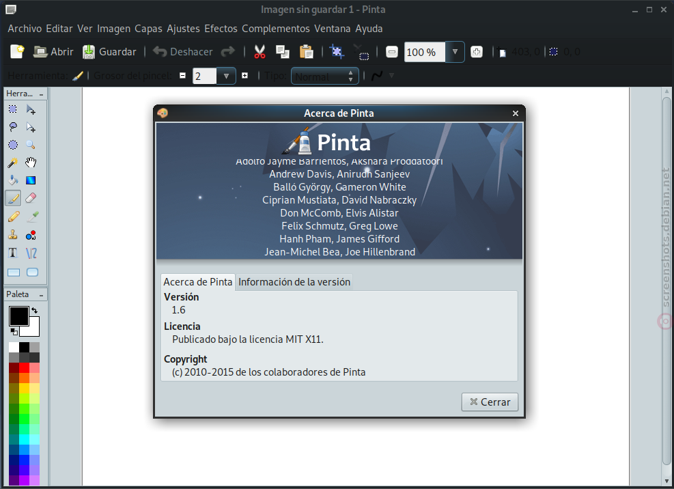
Task: Select the Pan hand tool
Action: [x=31, y=163]
